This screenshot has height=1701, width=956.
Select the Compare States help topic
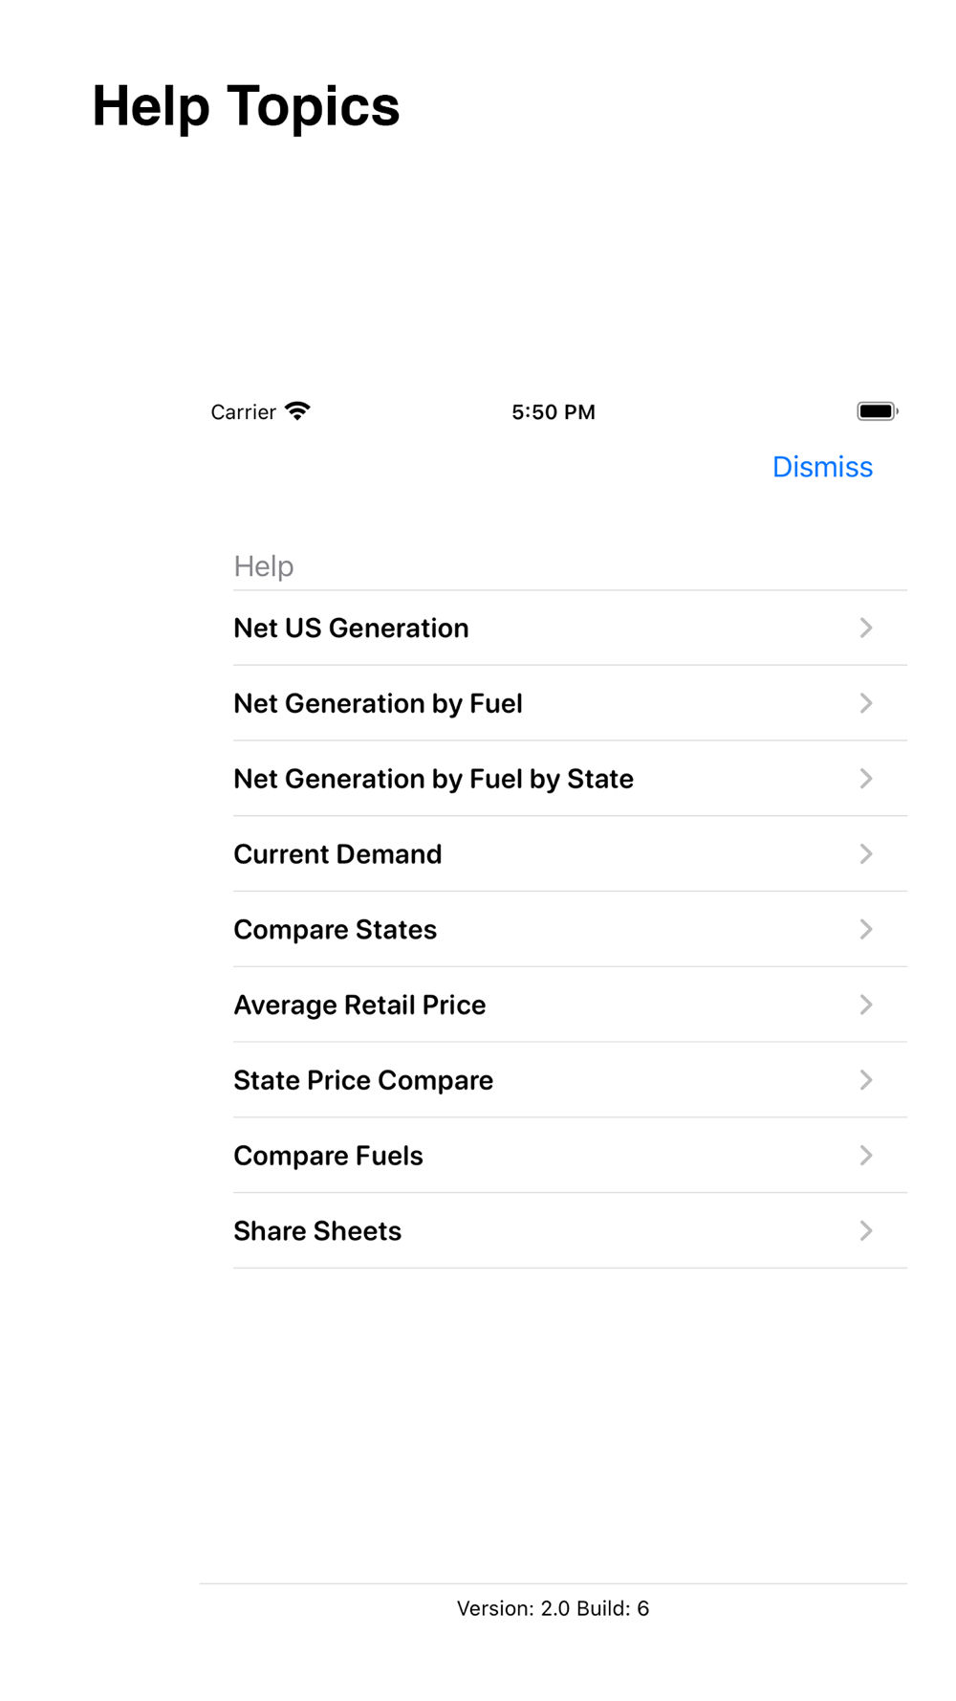(x=336, y=930)
